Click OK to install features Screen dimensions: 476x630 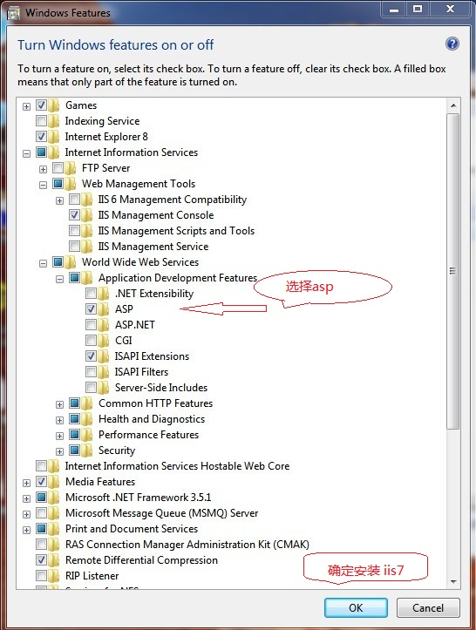tap(356, 607)
